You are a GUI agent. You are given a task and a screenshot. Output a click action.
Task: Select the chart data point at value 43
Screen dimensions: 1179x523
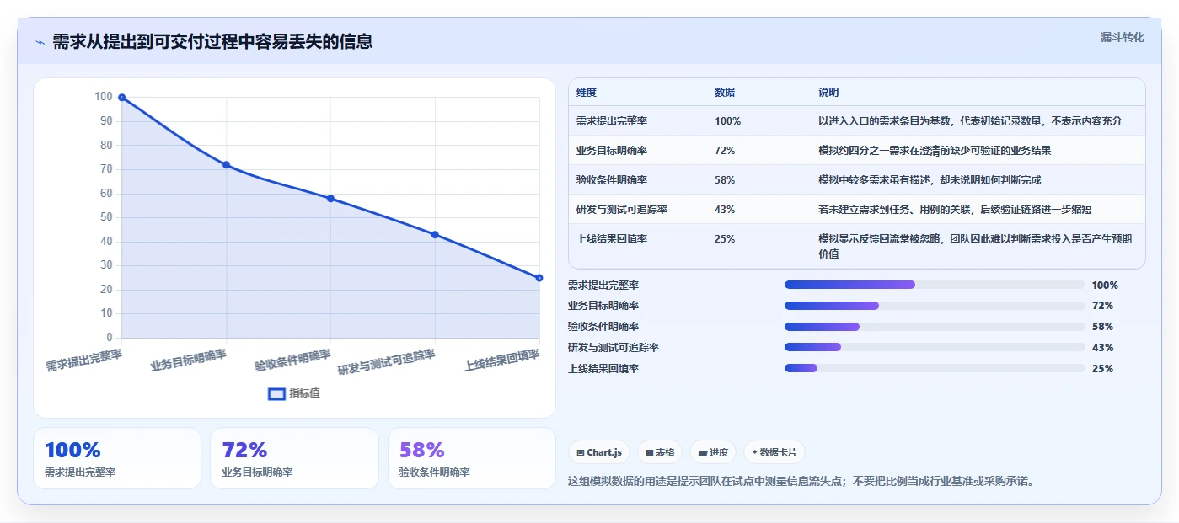pos(435,234)
